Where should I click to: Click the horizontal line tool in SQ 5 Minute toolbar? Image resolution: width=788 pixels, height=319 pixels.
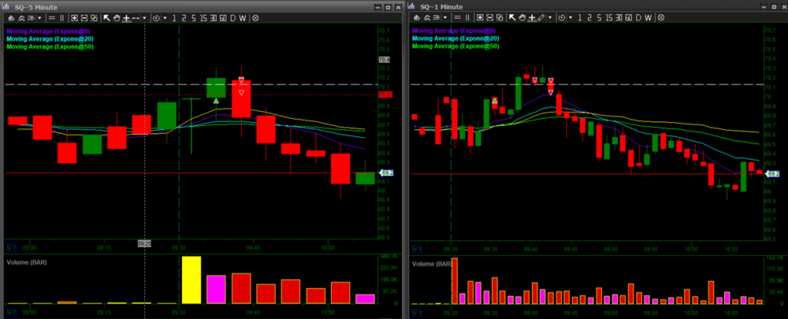point(136,18)
